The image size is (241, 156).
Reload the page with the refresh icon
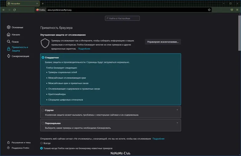pyautogui.click(x=14, y=10)
